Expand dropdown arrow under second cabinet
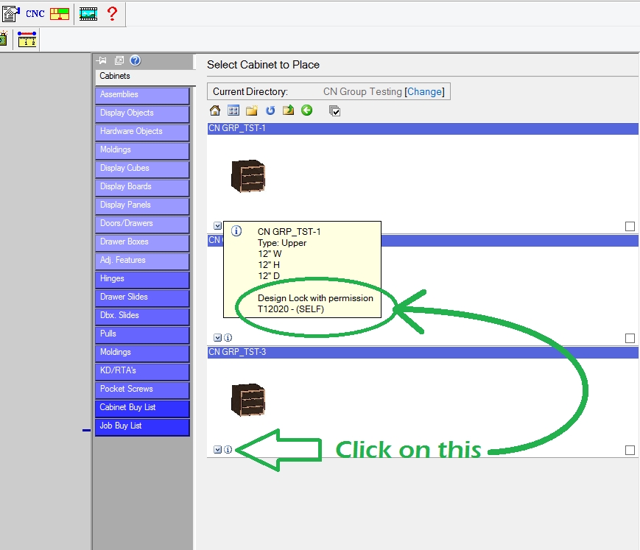This screenshot has width=640, height=550. point(217,337)
